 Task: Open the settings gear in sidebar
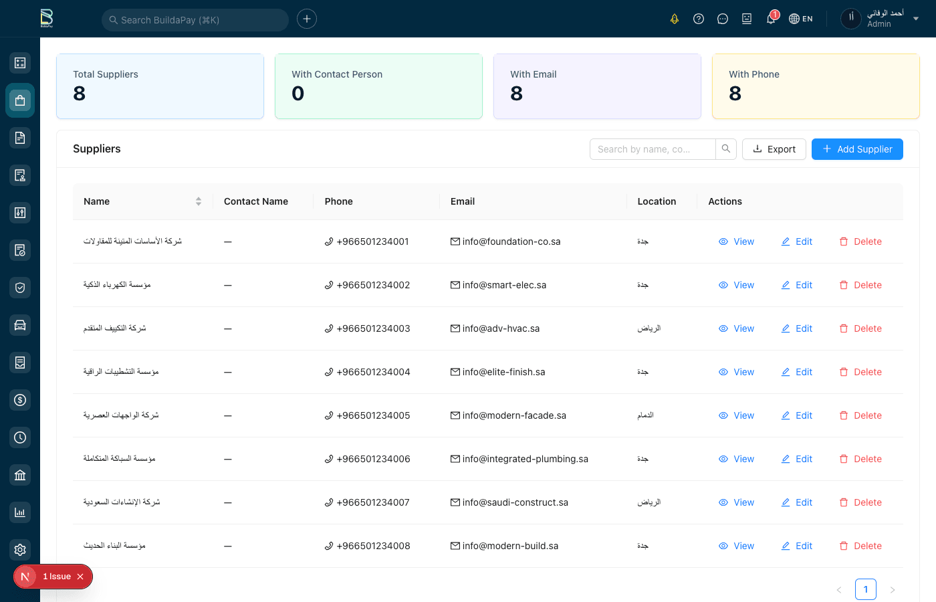[x=20, y=550]
